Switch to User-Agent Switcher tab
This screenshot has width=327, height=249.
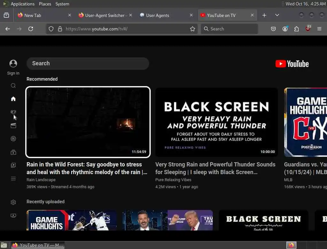[x=105, y=15]
